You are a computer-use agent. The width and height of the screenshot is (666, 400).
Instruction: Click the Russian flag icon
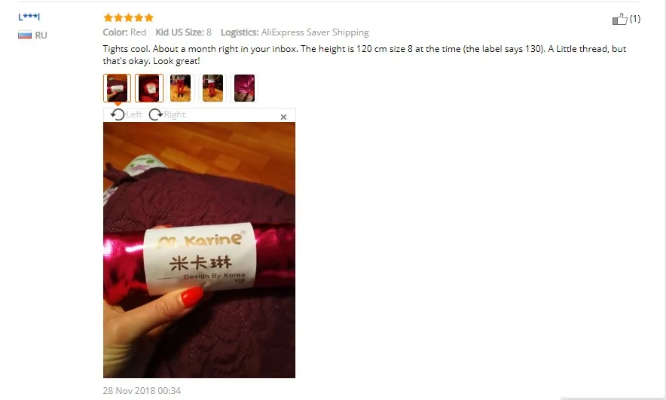coord(25,35)
